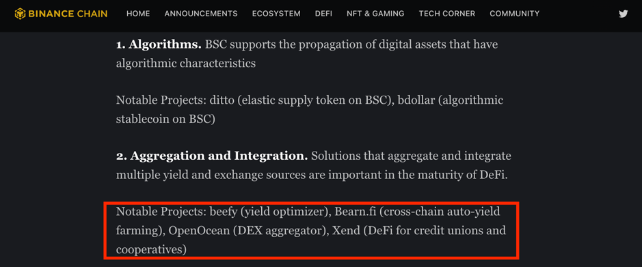Click the word 'cooperatives)' in highlighted box

click(152, 249)
